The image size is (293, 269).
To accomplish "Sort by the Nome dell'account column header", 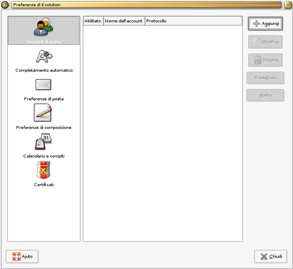I will pyautogui.click(x=124, y=21).
